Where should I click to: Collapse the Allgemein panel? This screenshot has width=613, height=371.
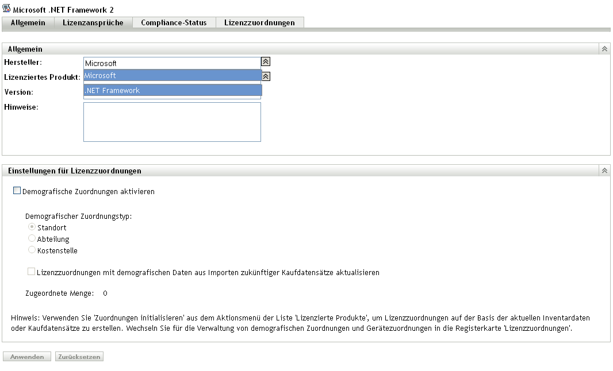coord(604,49)
